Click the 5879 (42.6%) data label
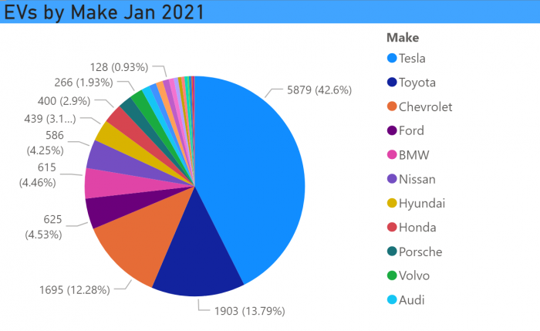Image resolution: width=540 pixels, height=331 pixels. click(319, 90)
